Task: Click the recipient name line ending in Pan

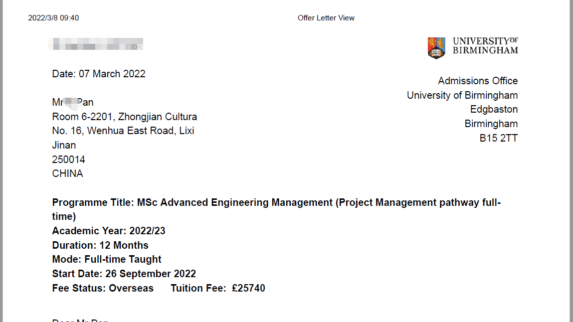Action: [x=73, y=103]
